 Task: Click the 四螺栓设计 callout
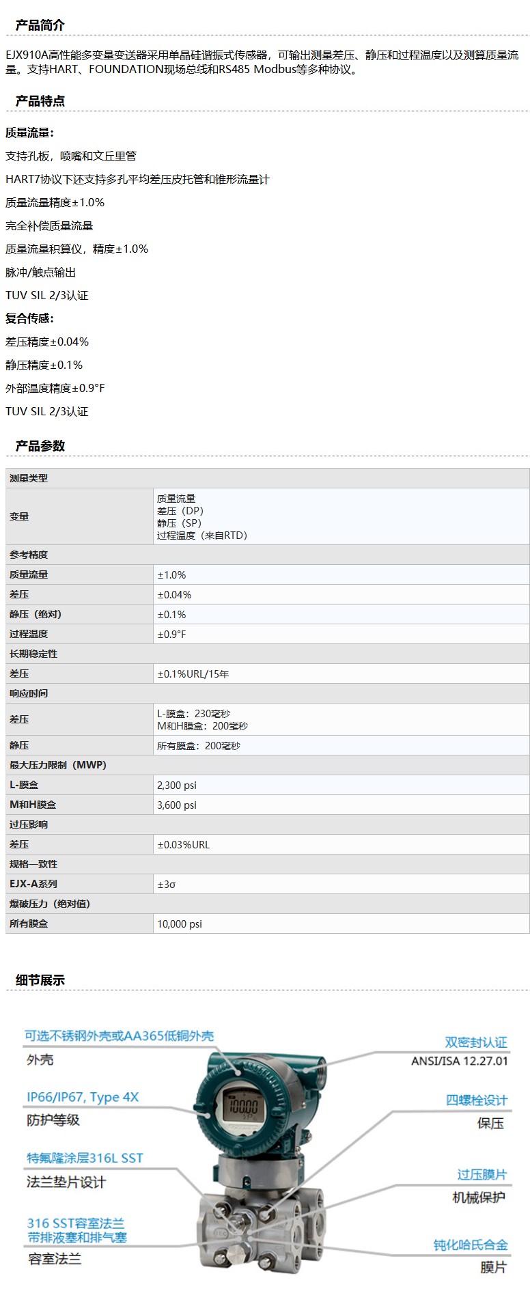point(476,1100)
